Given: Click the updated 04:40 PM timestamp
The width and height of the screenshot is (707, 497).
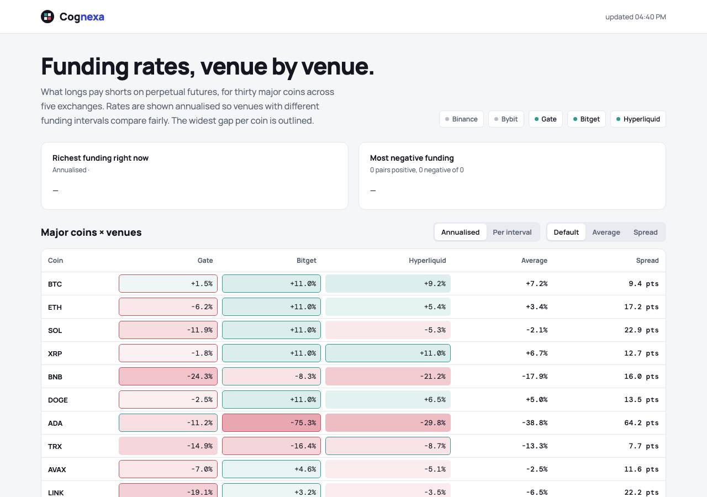Looking at the screenshot, I should point(636,17).
